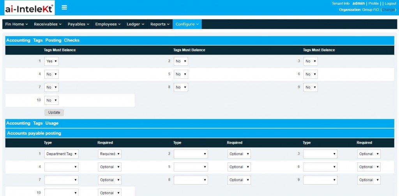
Task: Open the Department Tag type dropdown
Action: click(61, 154)
